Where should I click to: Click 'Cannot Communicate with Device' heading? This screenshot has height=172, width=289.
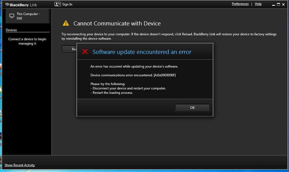(x=117, y=24)
